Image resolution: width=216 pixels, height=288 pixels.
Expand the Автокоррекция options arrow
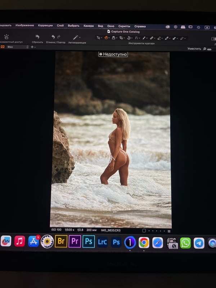pos(80,37)
